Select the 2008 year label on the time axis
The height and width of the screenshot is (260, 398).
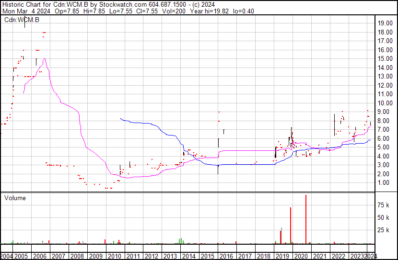pyautogui.click(x=77, y=256)
